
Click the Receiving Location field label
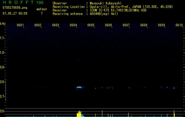pyautogui.click(x=69, y=7)
